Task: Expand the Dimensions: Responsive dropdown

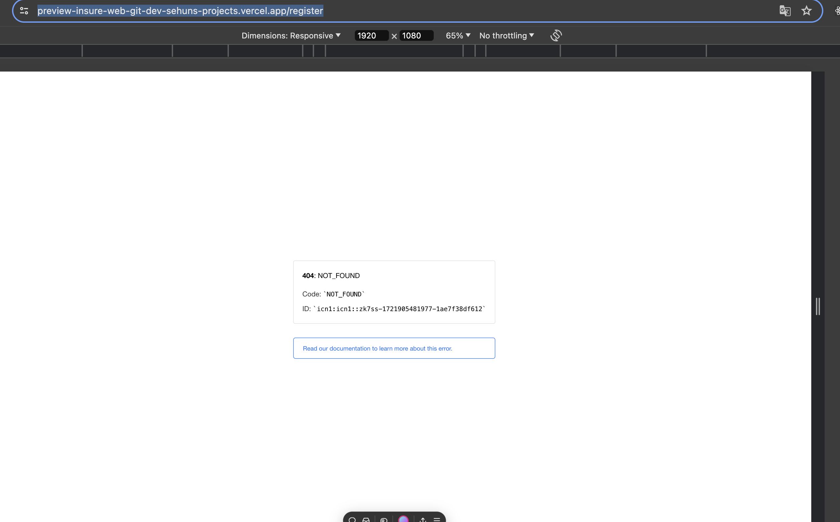Action: coord(291,35)
